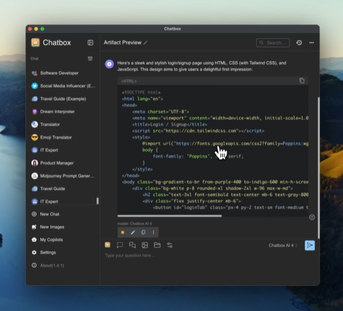Open the Social Media Influencer chat
The width and height of the screenshot is (343, 311).
[63, 86]
